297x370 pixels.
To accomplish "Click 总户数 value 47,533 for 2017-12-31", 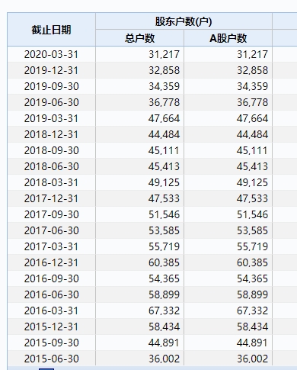I will pos(164,198).
